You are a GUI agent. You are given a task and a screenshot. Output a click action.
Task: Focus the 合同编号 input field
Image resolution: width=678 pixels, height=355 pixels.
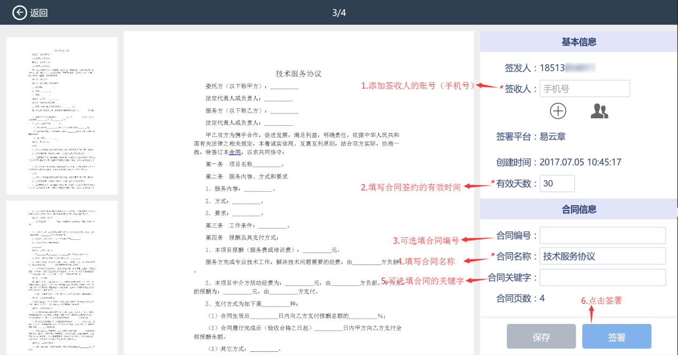[602, 235]
